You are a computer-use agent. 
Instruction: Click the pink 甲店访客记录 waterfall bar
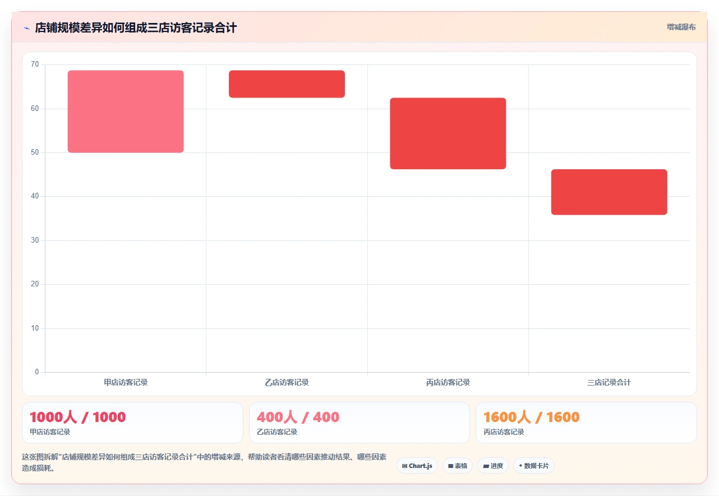126,112
